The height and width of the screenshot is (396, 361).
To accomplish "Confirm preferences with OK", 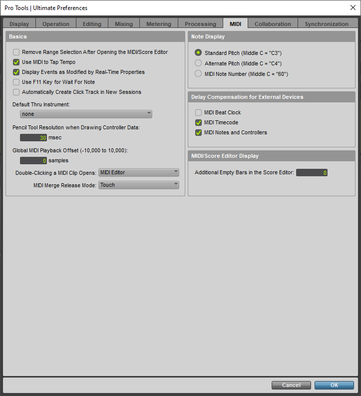I will [334, 385].
